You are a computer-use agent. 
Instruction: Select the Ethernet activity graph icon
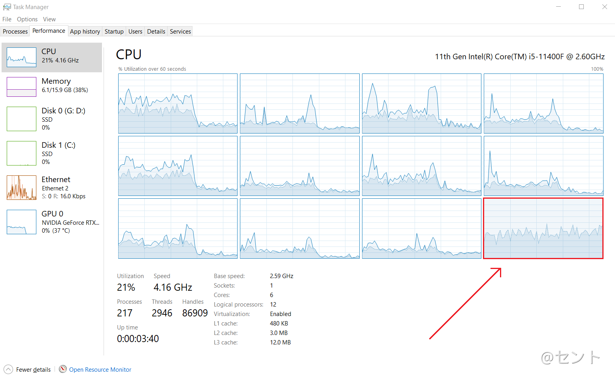(21, 188)
